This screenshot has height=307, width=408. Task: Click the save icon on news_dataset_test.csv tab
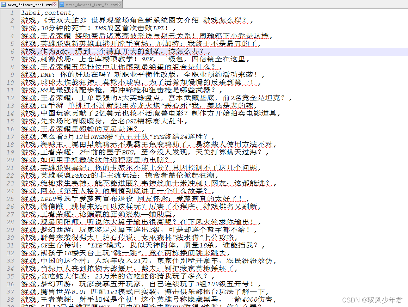click(x=4, y=5)
